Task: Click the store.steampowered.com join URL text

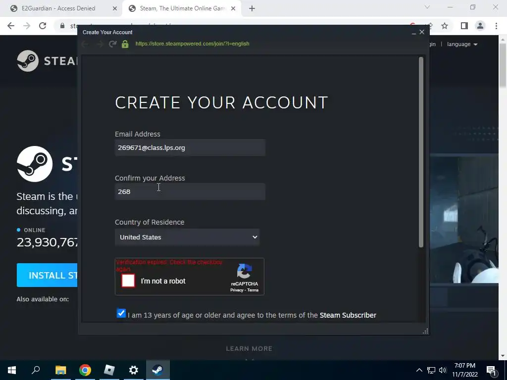Action: click(x=193, y=44)
